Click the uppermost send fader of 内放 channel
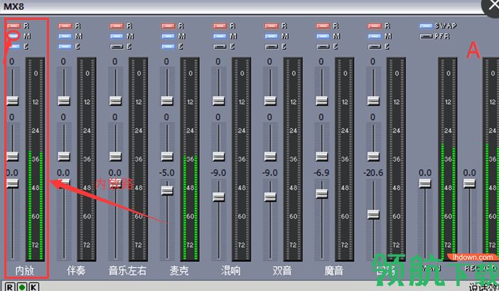 coord(12,101)
